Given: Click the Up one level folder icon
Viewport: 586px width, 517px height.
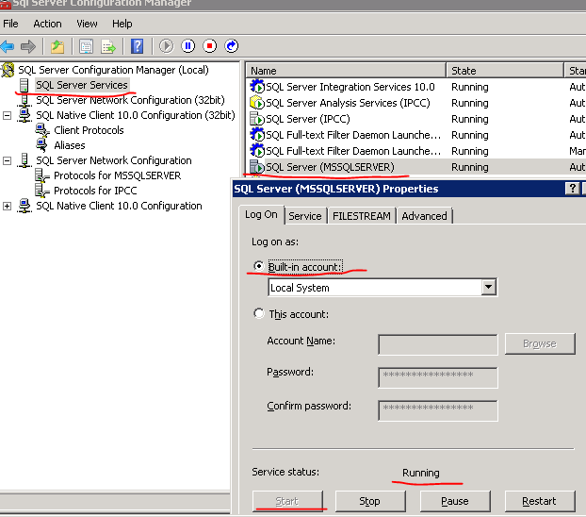Looking at the screenshot, I should [57, 46].
